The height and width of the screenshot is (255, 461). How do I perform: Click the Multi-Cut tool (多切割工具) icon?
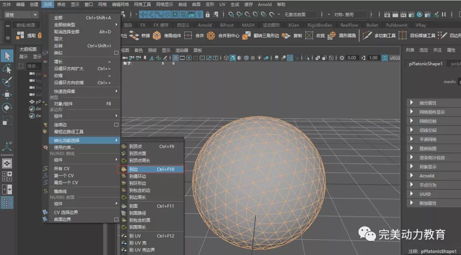[367, 36]
